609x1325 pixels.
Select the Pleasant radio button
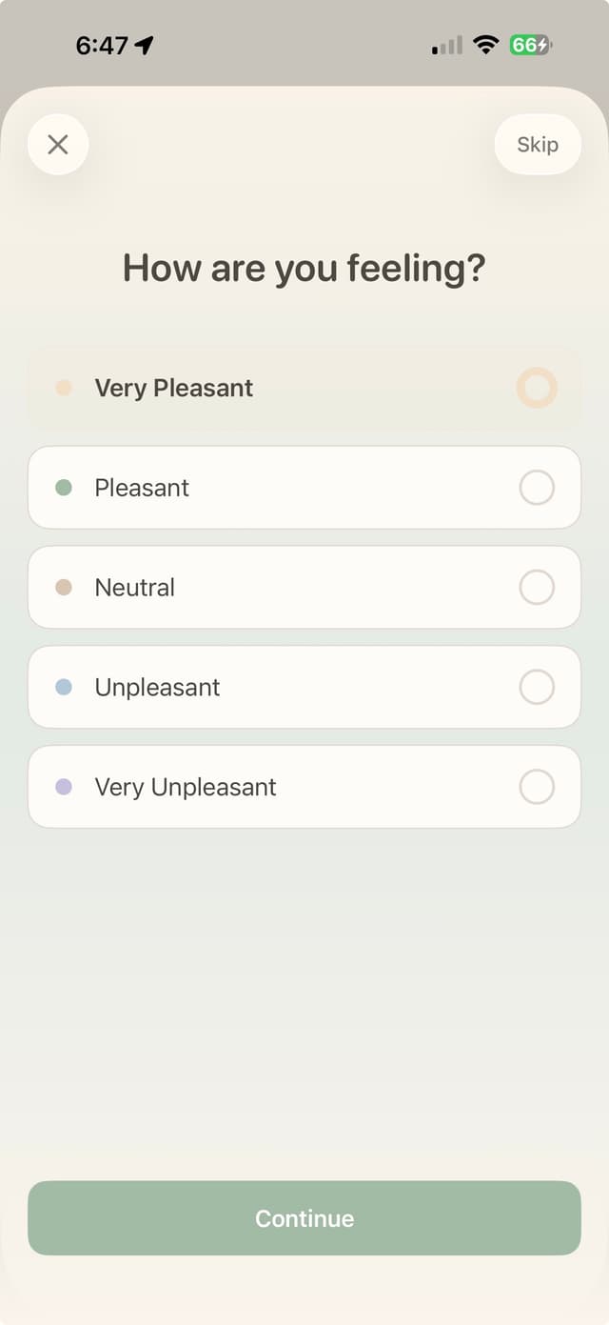click(x=536, y=488)
